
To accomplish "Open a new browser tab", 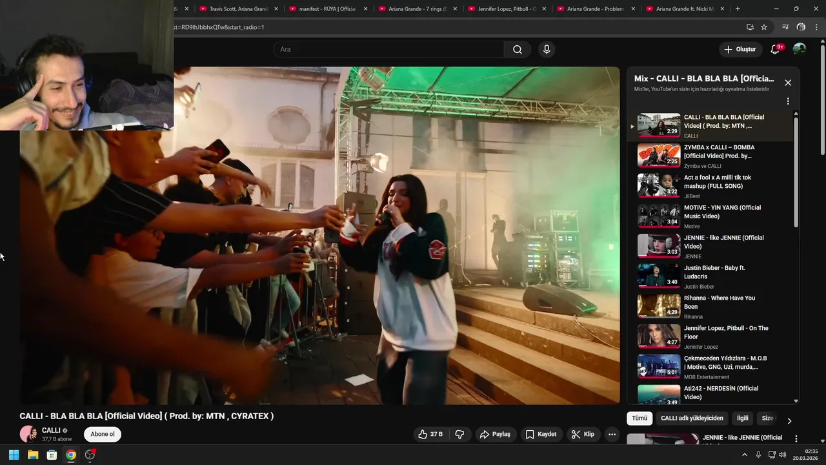I will click(738, 9).
